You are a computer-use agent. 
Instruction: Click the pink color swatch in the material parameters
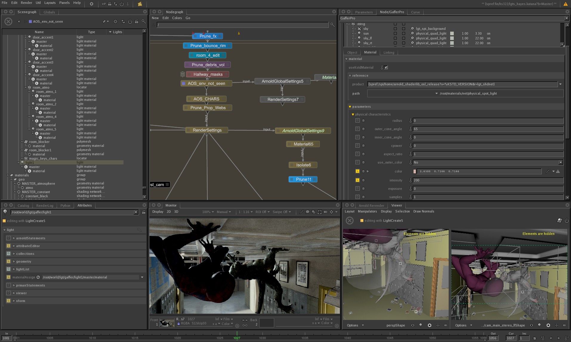point(415,171)
